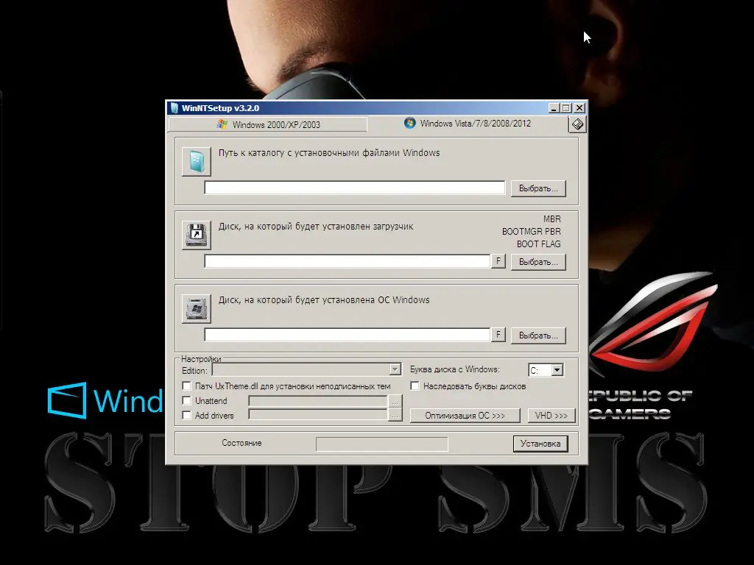The height and width of the screenshot is (565, 754).
Task: Choose installation files folder with Выбрать button
Action: (x=538, y=188)
